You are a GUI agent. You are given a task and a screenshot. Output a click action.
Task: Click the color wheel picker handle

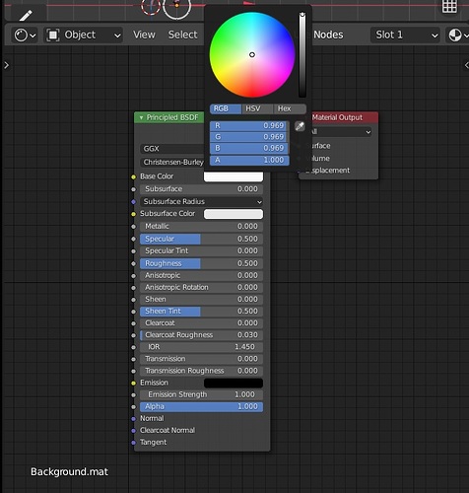(252, 54)
